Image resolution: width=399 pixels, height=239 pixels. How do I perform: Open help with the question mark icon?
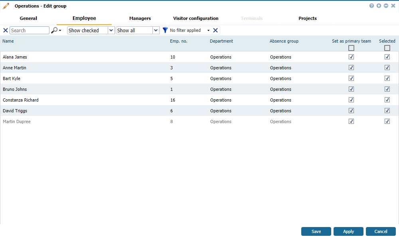pyautogui.click(x=371, y=6)
